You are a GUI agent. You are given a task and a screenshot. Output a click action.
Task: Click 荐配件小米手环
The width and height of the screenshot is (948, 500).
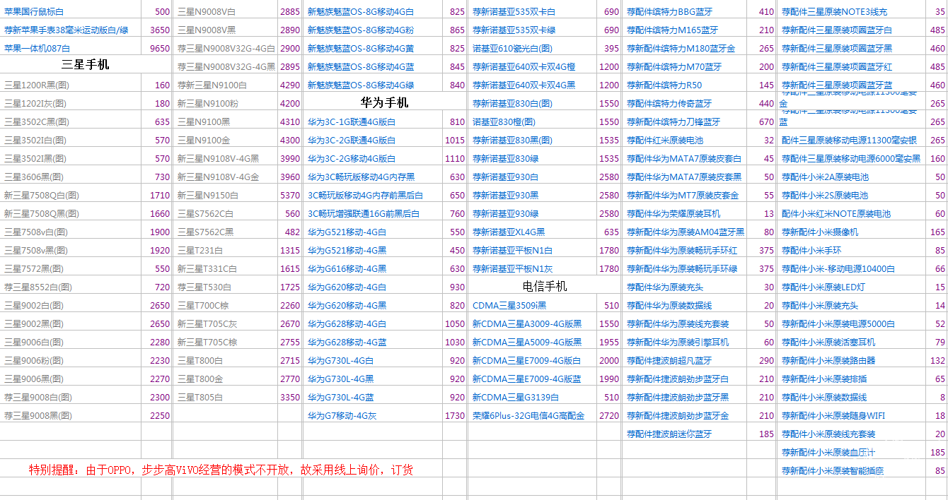pyautogui.click(x=811, y=250)
